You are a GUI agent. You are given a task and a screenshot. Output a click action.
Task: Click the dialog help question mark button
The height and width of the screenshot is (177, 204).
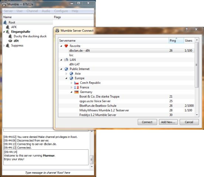pos(187,29)
